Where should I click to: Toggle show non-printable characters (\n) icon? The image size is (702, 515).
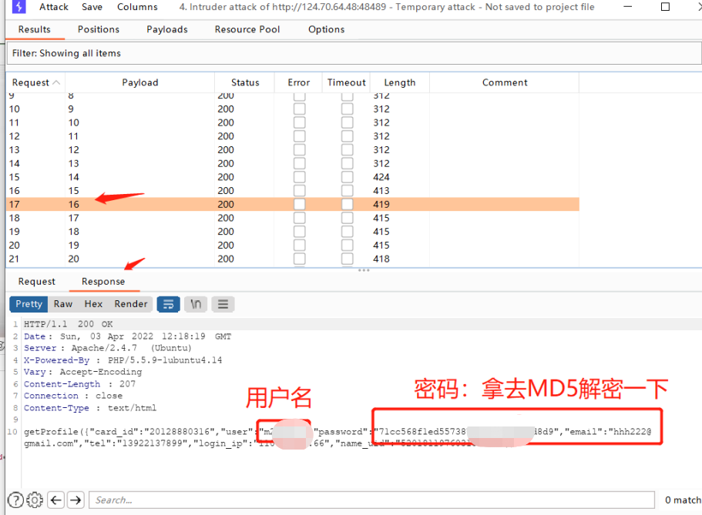[x=196, y=304]
